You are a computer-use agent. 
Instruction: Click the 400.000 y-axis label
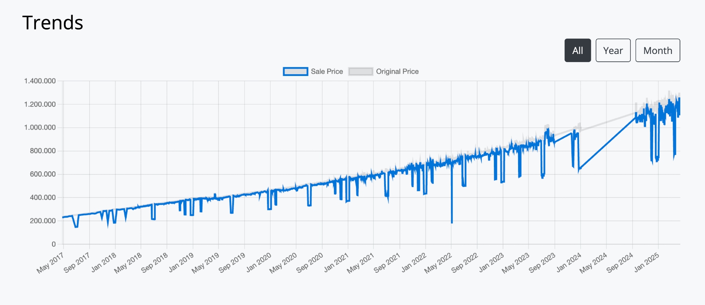[x=43, y=197]
